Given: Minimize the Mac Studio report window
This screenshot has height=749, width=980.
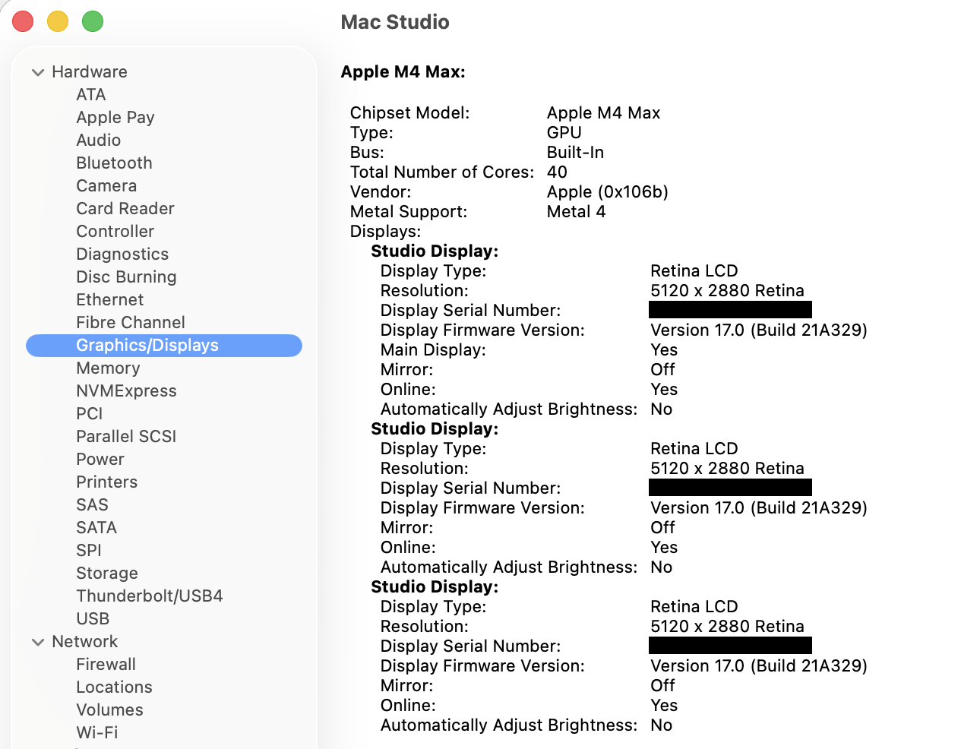Looking at the screenshot, I should 57,21.
